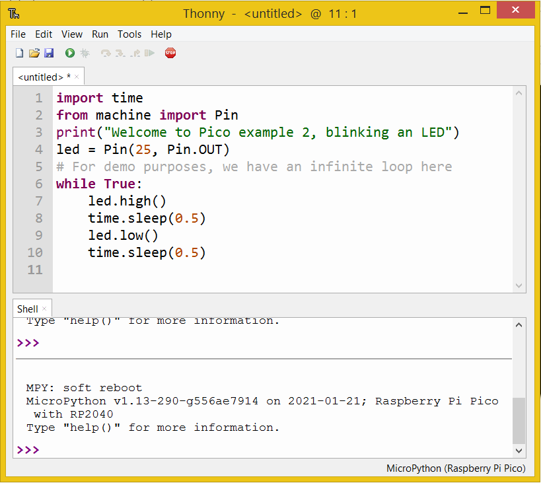541x483 pixels.
Task: Click the Thonny app icon in title bar
Action: click(x=14, y=14)
